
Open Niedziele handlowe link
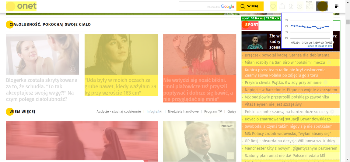click(x=183, y=111)
